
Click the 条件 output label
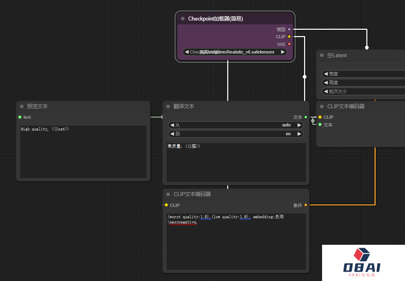click(x=298, y=205)
